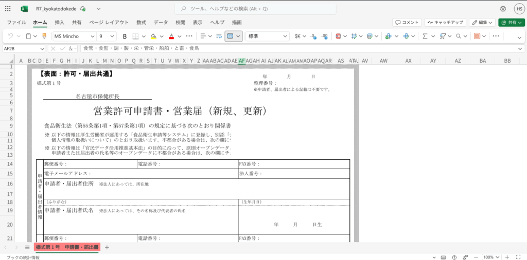The height and width of the screenshot is (260, 527).
Task: Apply cell borders icon
Action: (135, 36)
